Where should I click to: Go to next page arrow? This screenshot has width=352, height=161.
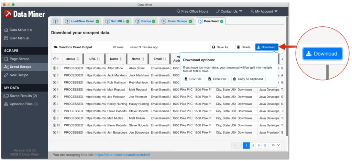coord(259,145)
